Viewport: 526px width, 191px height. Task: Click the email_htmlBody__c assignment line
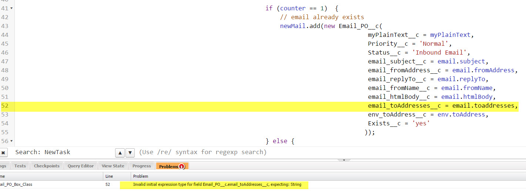tap(431, 97)
